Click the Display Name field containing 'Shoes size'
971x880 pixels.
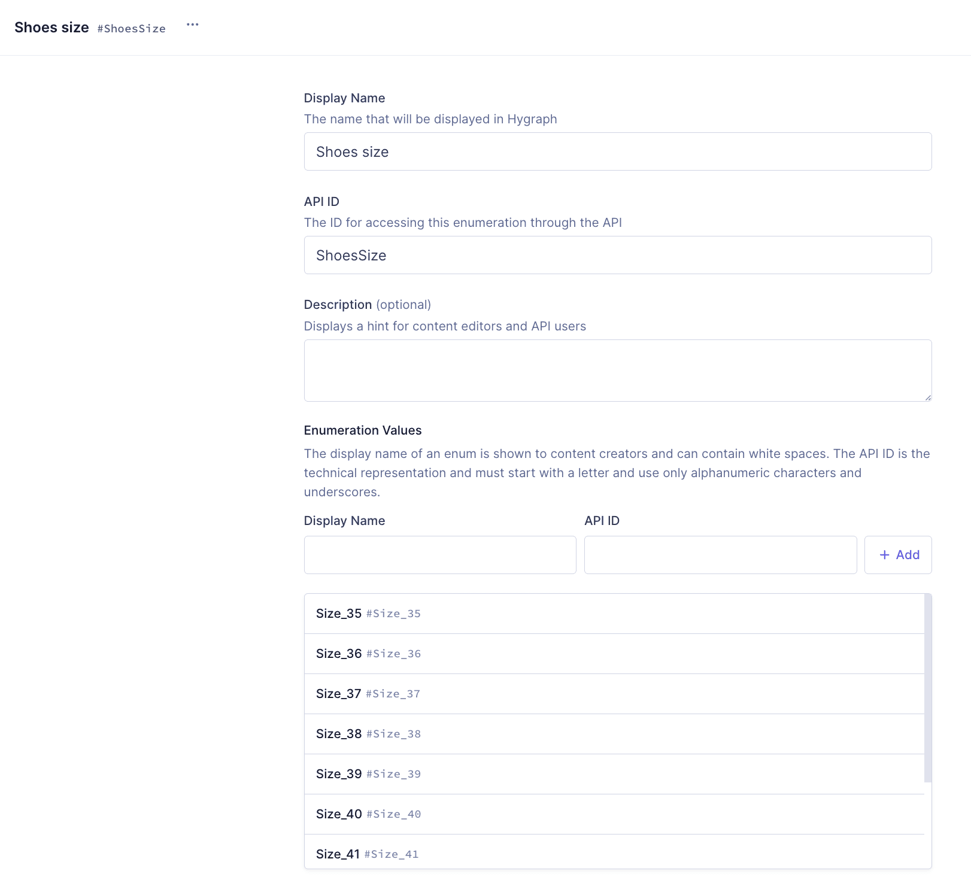tap(617, 151)
